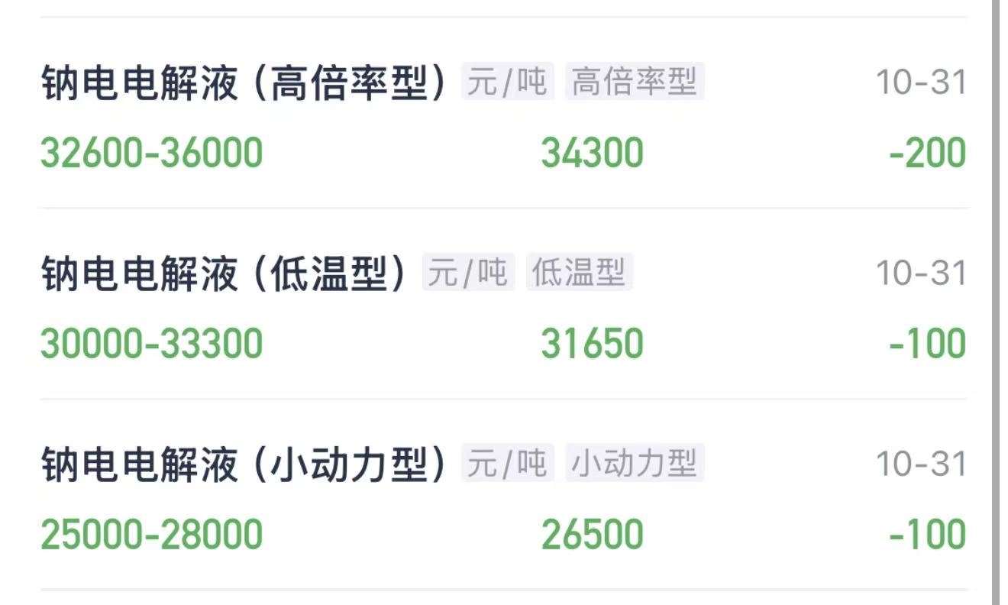Viewport: 1008px width, 605px height.
Task: Tap the 低温型 tag label
Action: [x=579, y=273]
